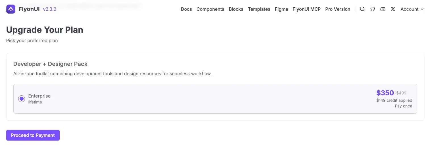Open the Components menu item

tap(210, 9)
